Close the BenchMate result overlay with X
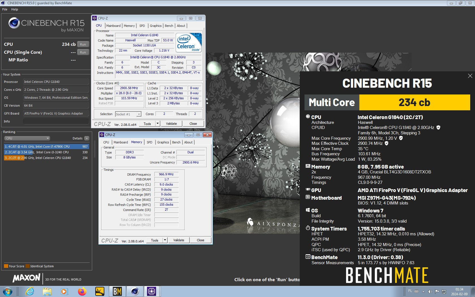 (470, 76)
